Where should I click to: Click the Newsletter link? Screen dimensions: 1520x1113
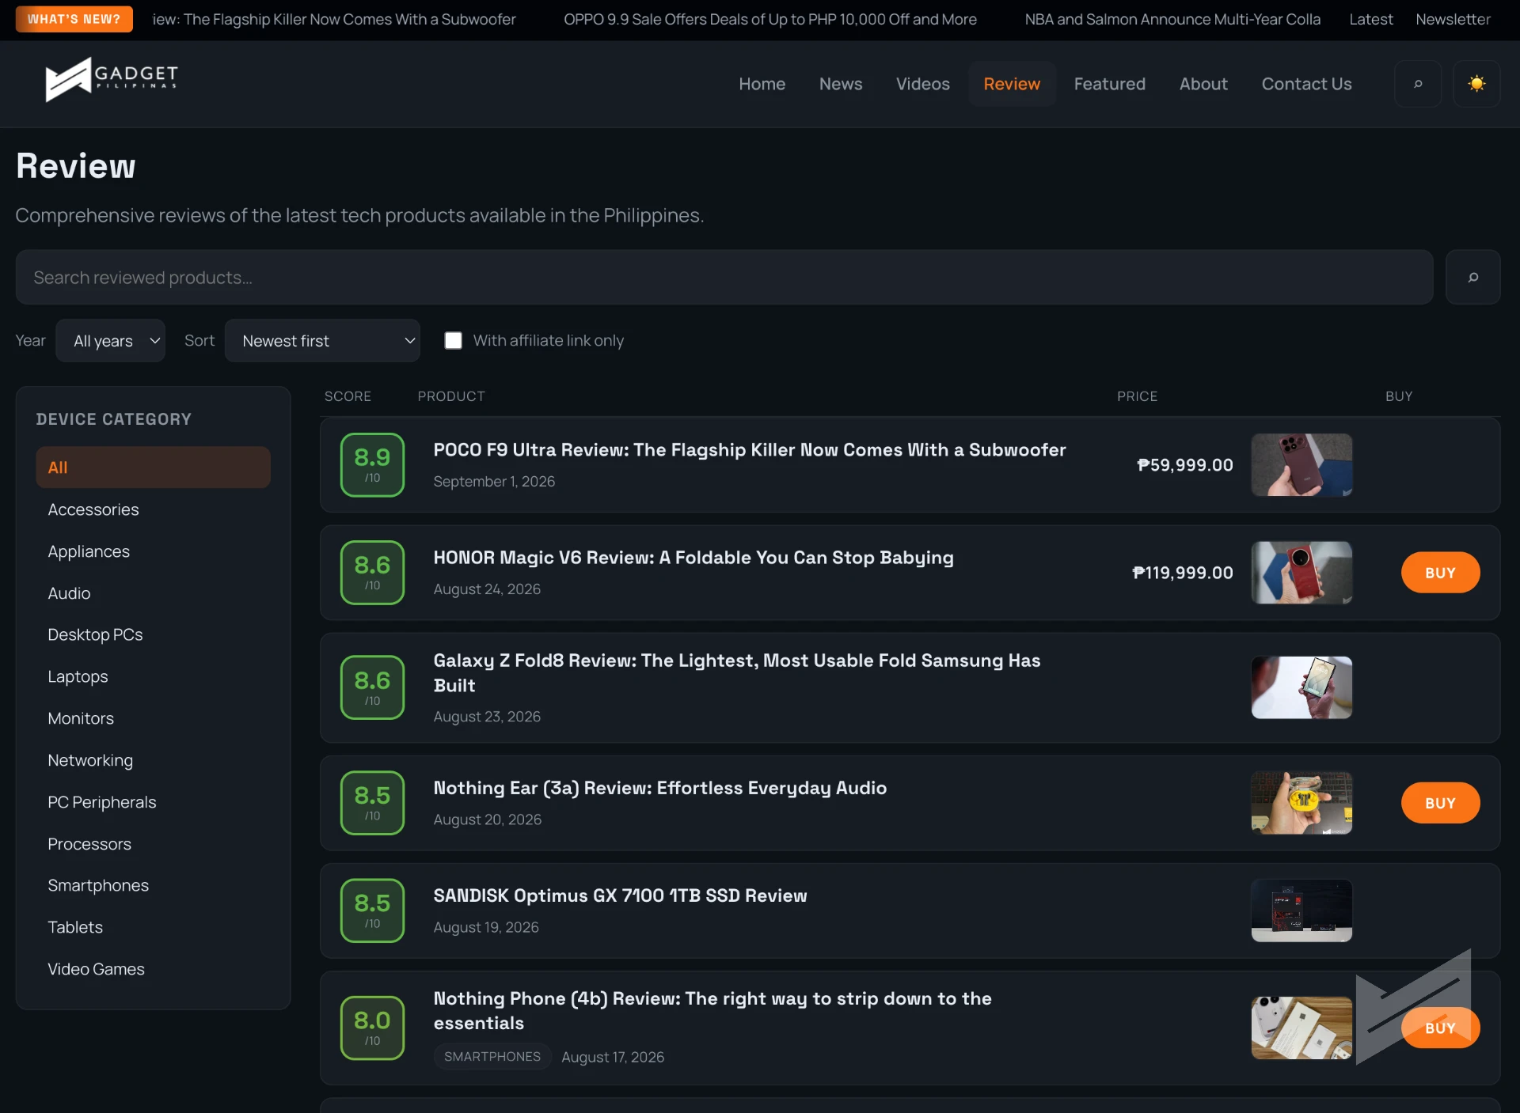pos(1453,19)
